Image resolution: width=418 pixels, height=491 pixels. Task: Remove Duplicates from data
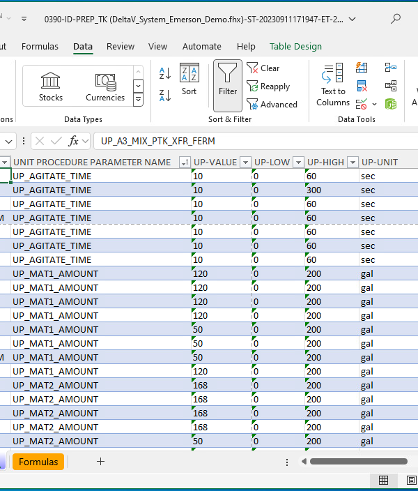(x=362, y=86)
